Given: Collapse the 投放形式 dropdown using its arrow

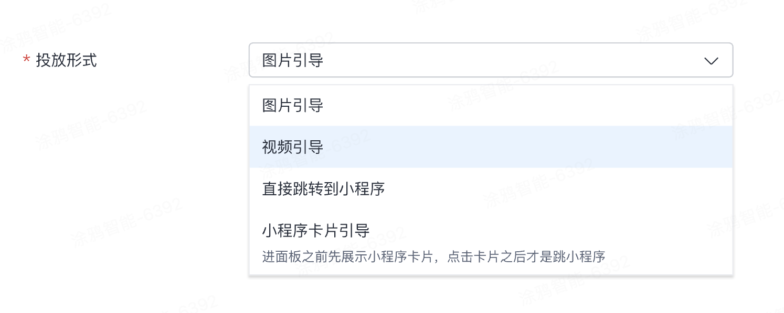Looking at the screenshot, I should click(711, 61).
